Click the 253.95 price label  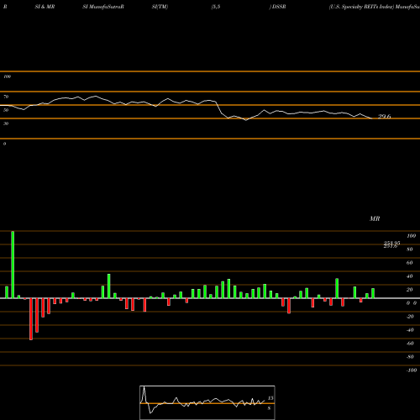392,243
